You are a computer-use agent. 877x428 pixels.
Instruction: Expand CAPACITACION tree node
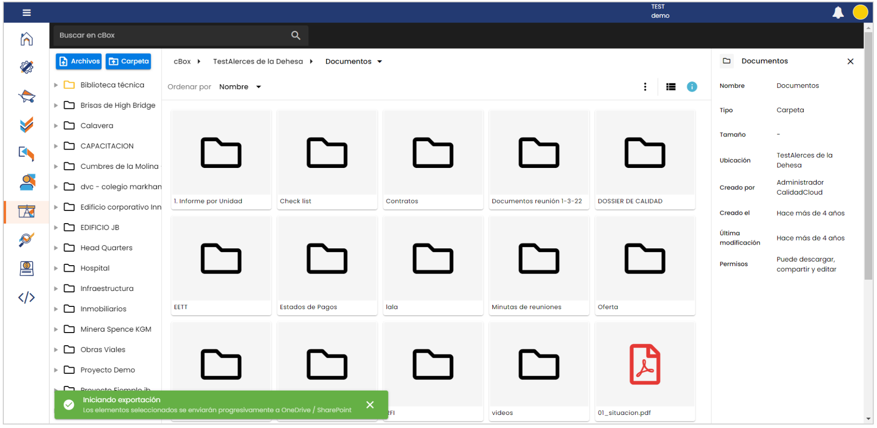click(x=56, y=146)
